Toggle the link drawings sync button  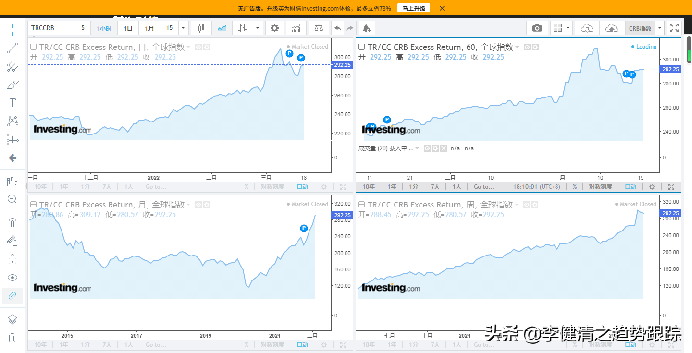[12, 296]
